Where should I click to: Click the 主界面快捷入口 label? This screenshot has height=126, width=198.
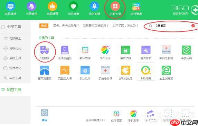pyautogui.click(x=96, y=120)
